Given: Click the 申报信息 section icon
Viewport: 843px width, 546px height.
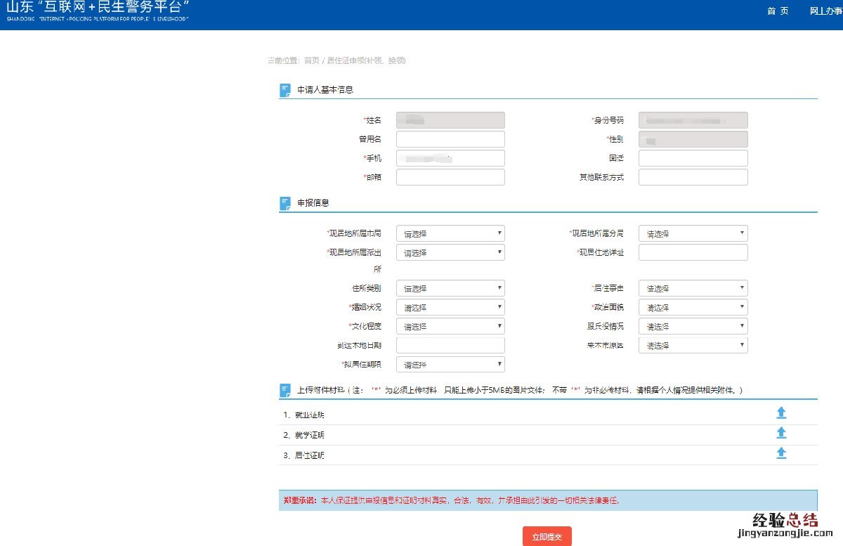Looking at the screenshot, I should click(x=285, y=203).
